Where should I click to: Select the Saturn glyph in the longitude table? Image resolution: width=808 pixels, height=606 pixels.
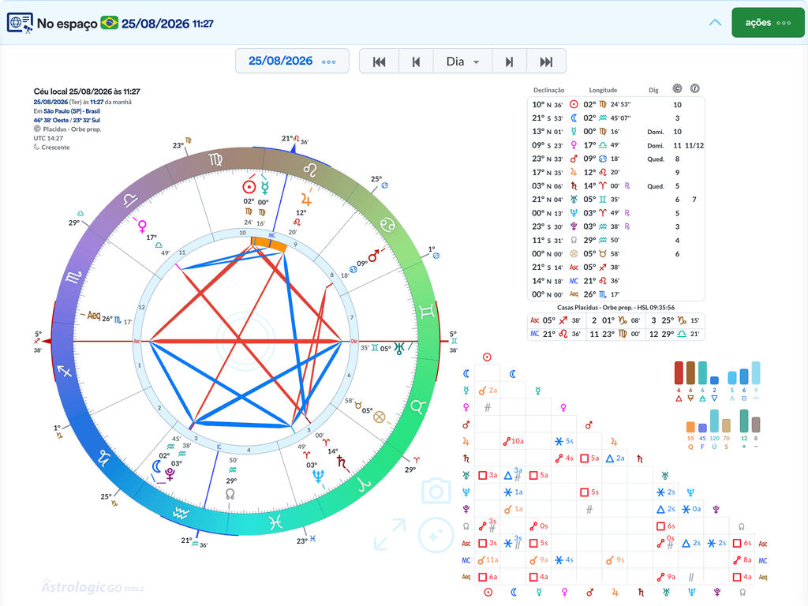pyautogui.click(x=574, y=186)
